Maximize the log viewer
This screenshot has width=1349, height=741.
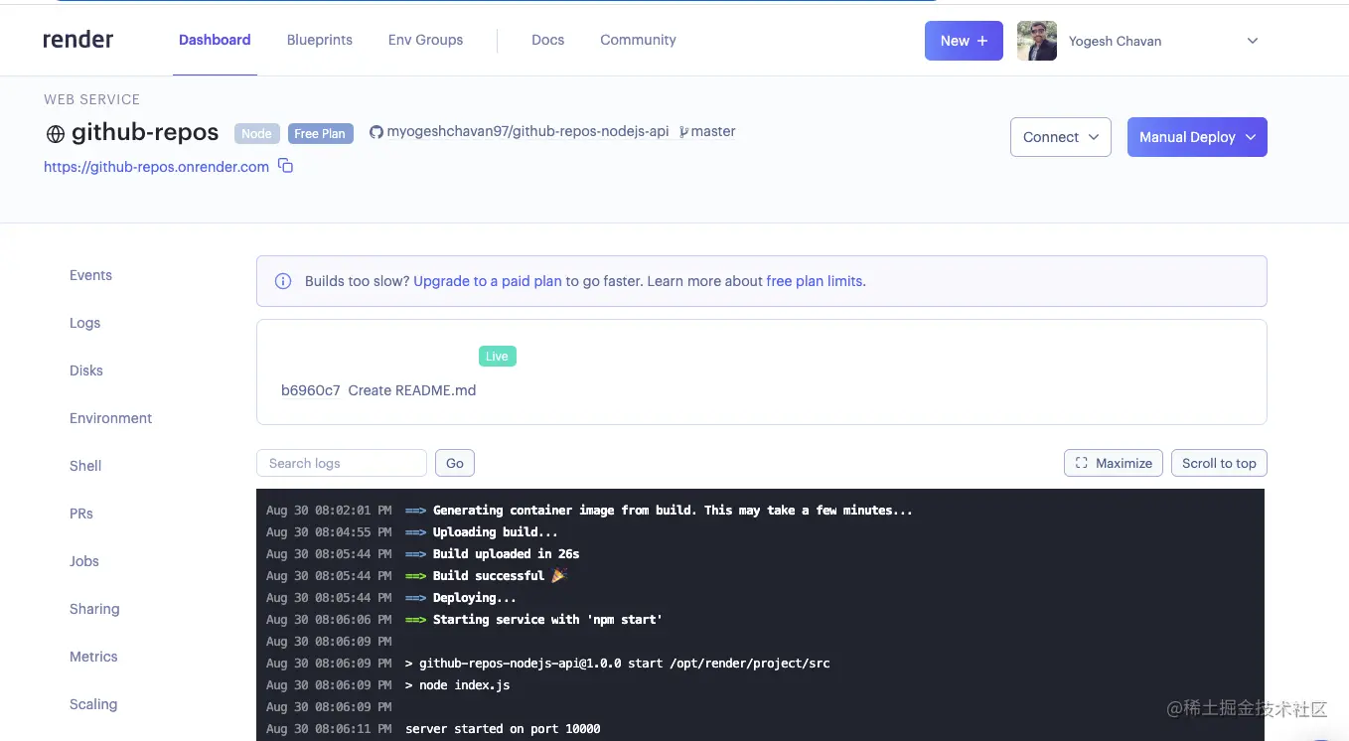(1113, 463)
